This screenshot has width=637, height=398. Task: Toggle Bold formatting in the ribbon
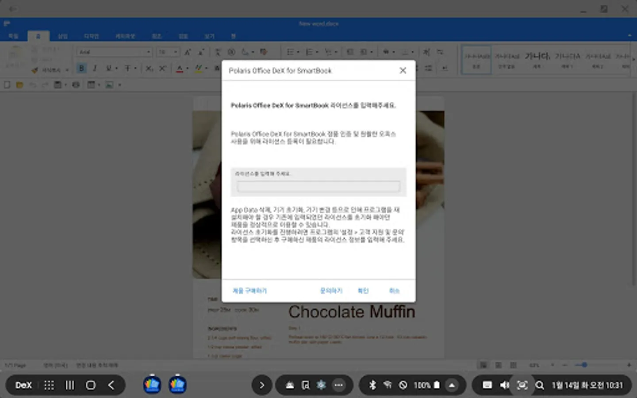(81, 69)
